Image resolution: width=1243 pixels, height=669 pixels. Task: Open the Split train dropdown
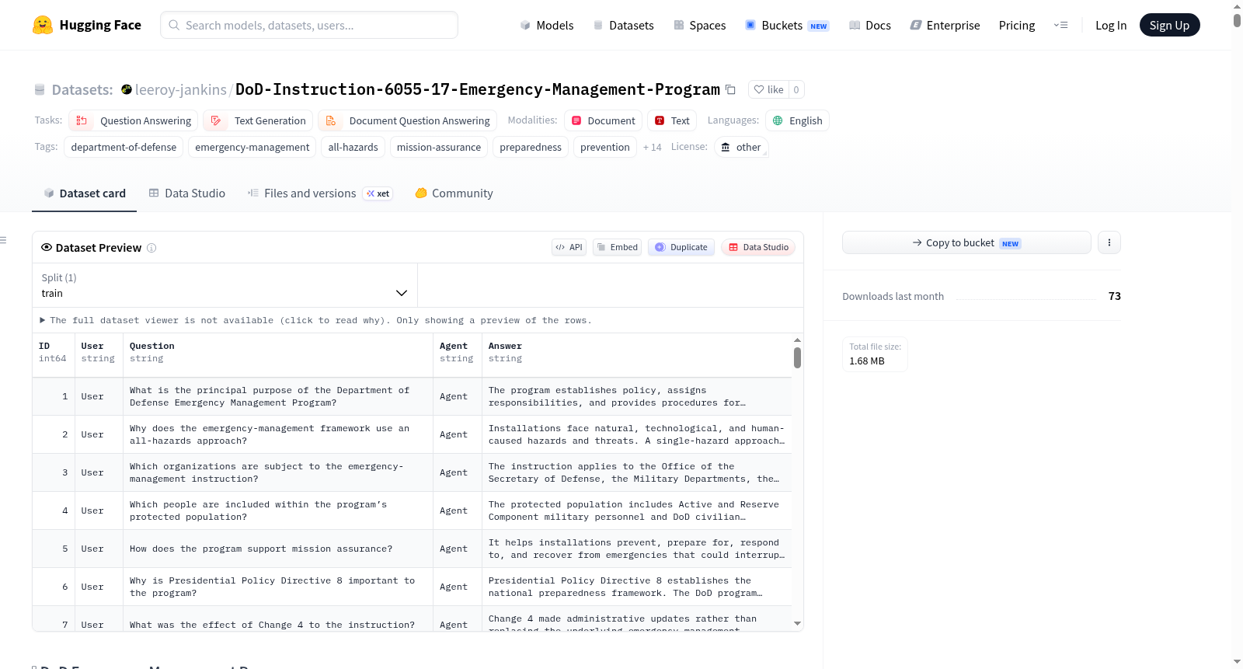pyautogui.click(x=225, y=285)
